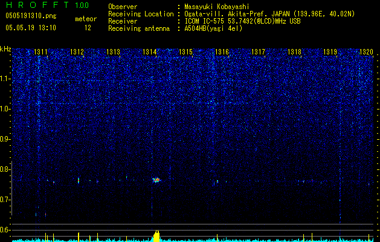Click the Observer field label
The image size is (380, 242).
pos(123,7)
